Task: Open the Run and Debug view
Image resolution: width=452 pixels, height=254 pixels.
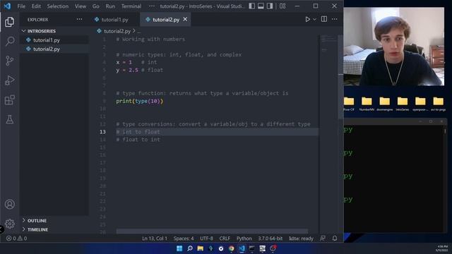Action: coord(9,80)
